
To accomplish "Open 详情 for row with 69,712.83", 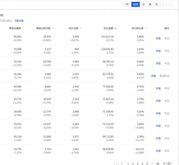I will (158, 138).
